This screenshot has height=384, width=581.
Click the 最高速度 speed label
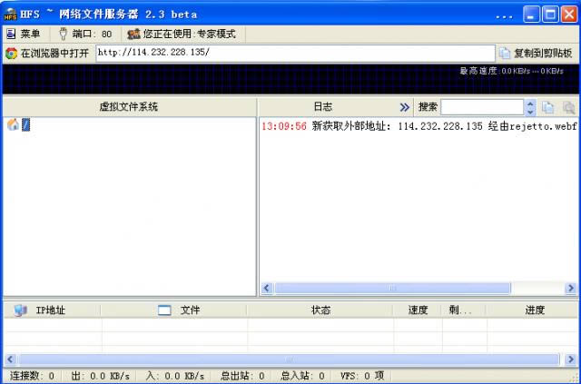(x=511, y=71)
